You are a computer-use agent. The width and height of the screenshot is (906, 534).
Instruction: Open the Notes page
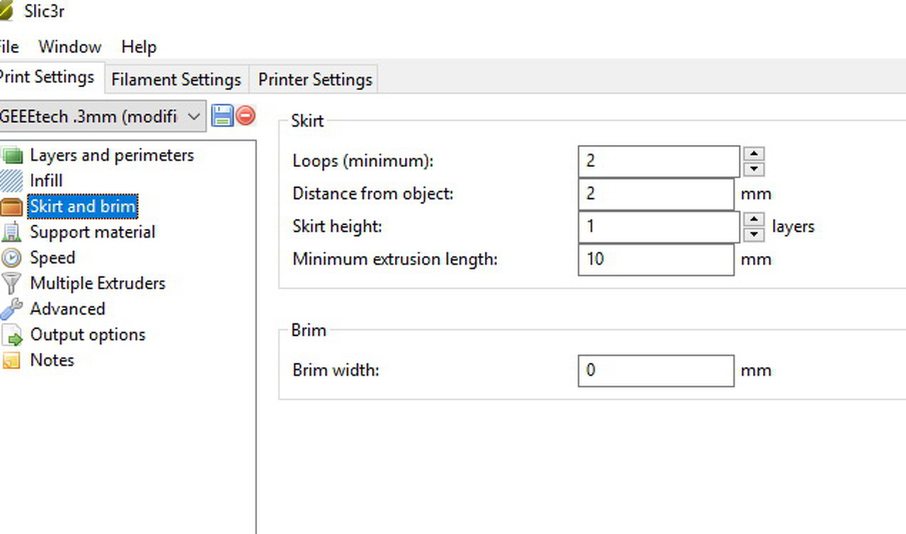(x=52, y=361)
